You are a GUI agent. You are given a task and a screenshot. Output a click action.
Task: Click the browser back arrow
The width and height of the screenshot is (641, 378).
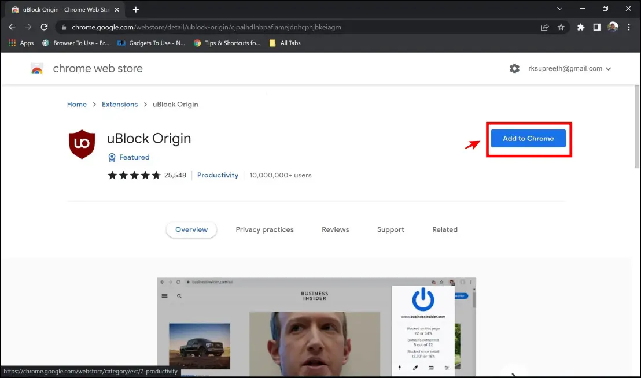tap(12, 27)
